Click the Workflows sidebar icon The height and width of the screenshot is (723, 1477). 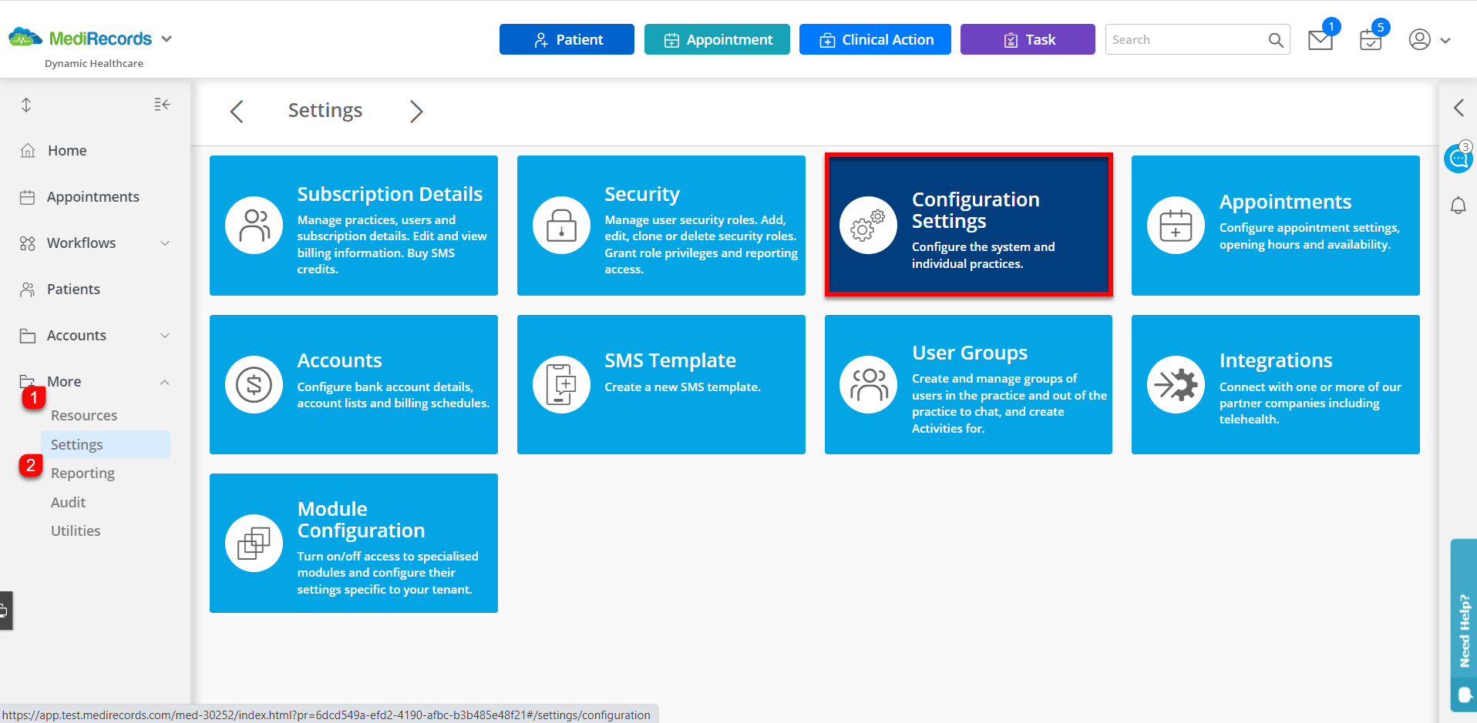coord(28,243)
